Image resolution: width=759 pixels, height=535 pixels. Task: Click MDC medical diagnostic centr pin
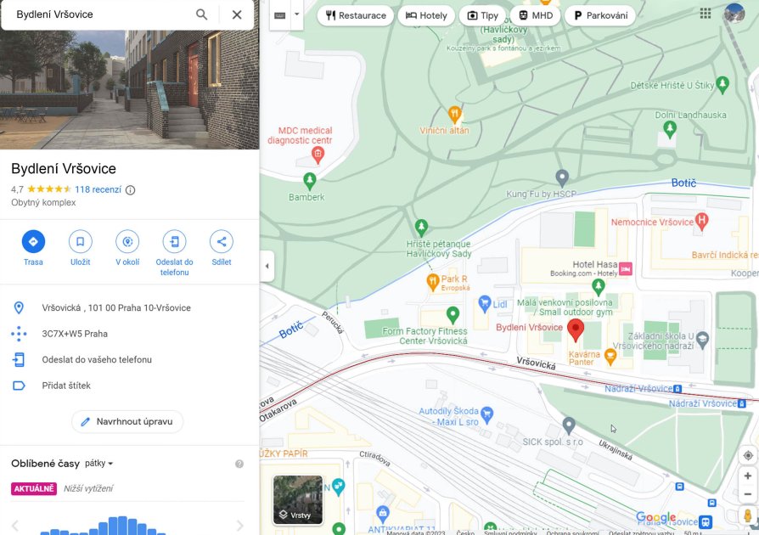[318, 155]
